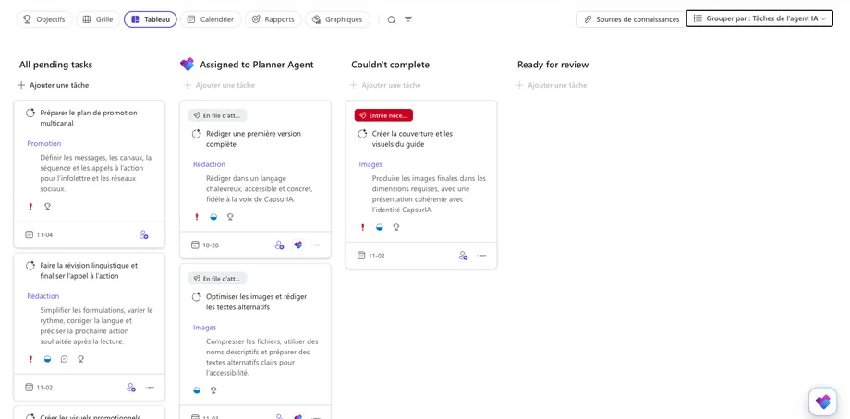Click Planner Agent icon on the 10-28 card
The image size is (850, 419).
click(297, 245)
